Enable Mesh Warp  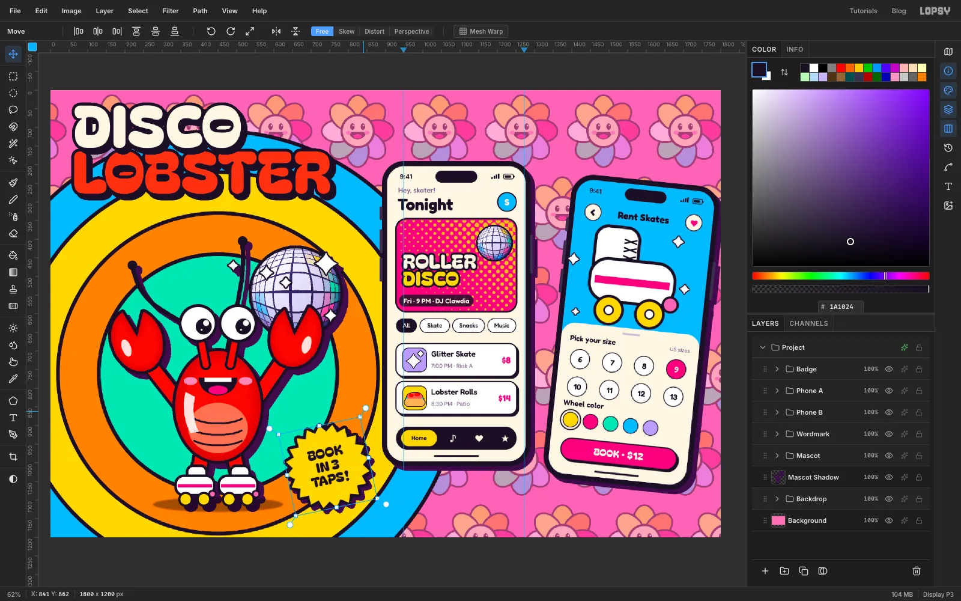click(x=480, y=31)
